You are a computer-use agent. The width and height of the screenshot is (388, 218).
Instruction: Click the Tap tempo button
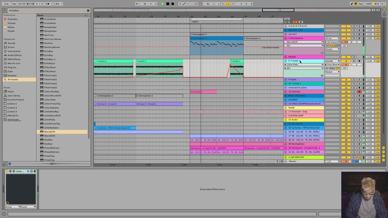(14, 4)
